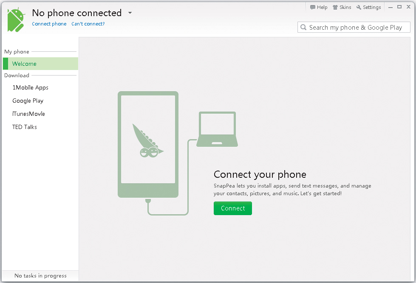The height and width of the screenshot is (283, 416).
Task: Click the laptop illustration in the welcome graphic
Action: (217, 127)
